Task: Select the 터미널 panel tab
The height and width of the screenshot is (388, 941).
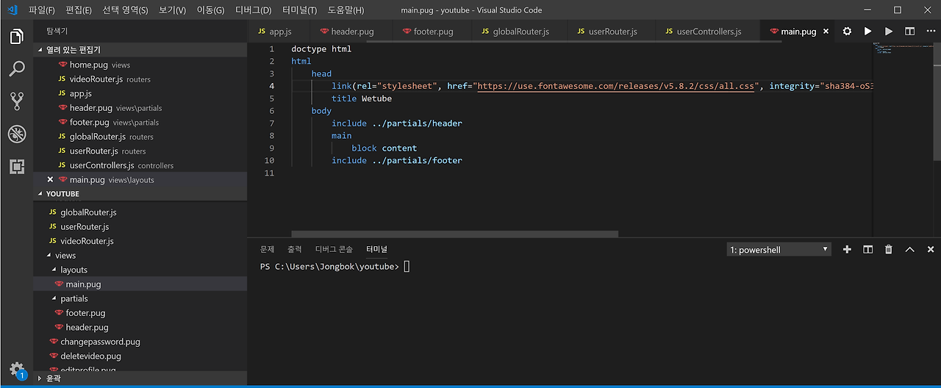Action: pos(376,250)
